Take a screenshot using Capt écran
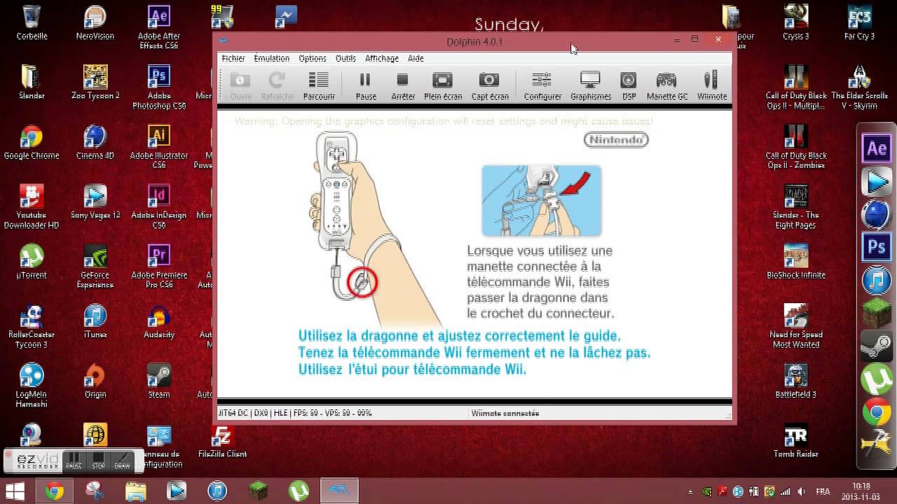 click(489, 86)
